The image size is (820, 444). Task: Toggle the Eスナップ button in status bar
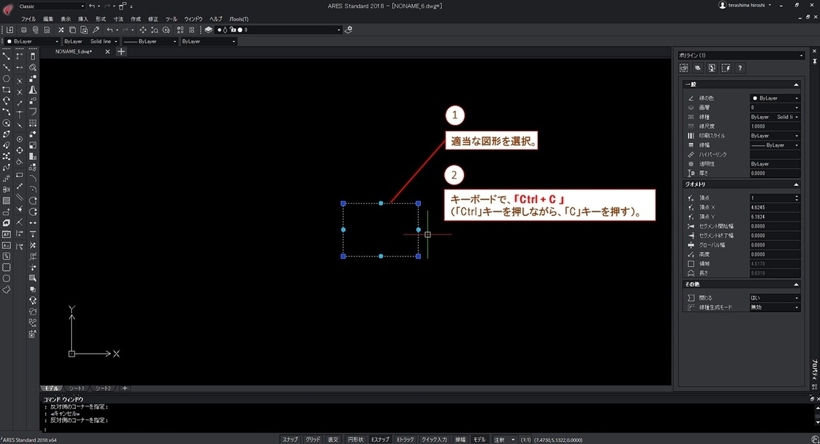click(380, 439)
